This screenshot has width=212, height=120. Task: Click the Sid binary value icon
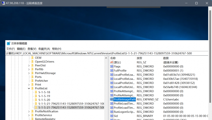coord(112,116)
